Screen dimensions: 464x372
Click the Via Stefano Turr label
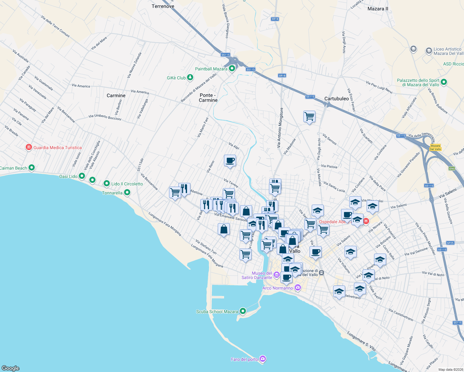point(206,247)
